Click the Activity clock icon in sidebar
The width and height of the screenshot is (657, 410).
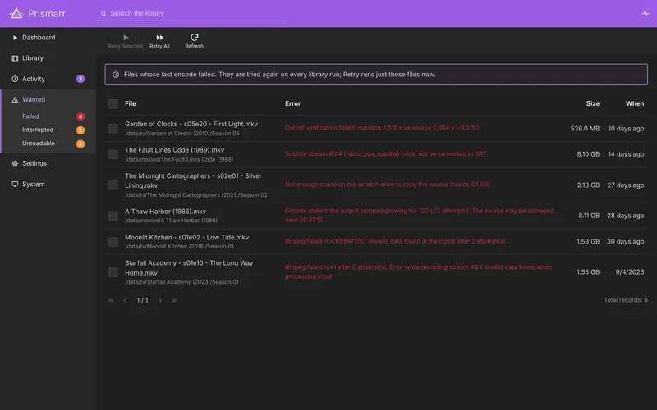tap(15, 79)
